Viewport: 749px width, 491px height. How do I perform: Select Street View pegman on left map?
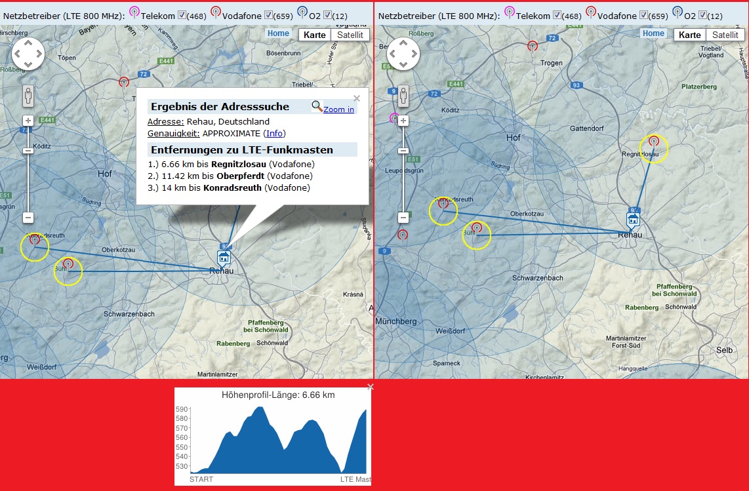coord(28,96)
